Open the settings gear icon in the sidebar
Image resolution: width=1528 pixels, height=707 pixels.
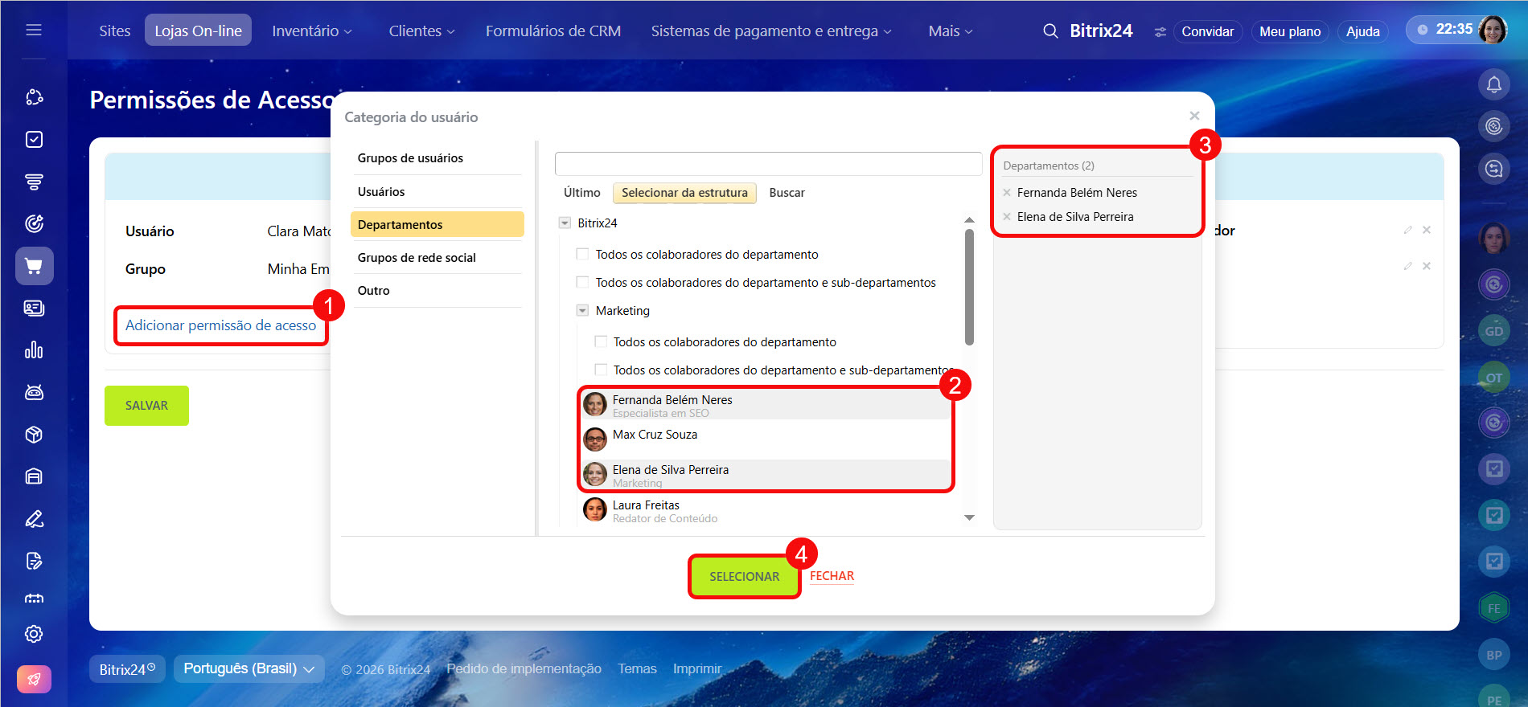pyautogui.click(x=34, y=634)
